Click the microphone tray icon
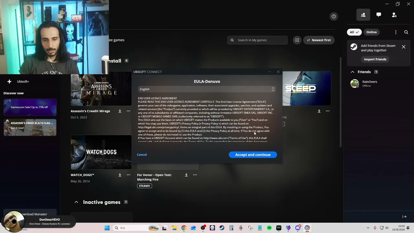This screenshot has width=414, height=233. point(375,228)
